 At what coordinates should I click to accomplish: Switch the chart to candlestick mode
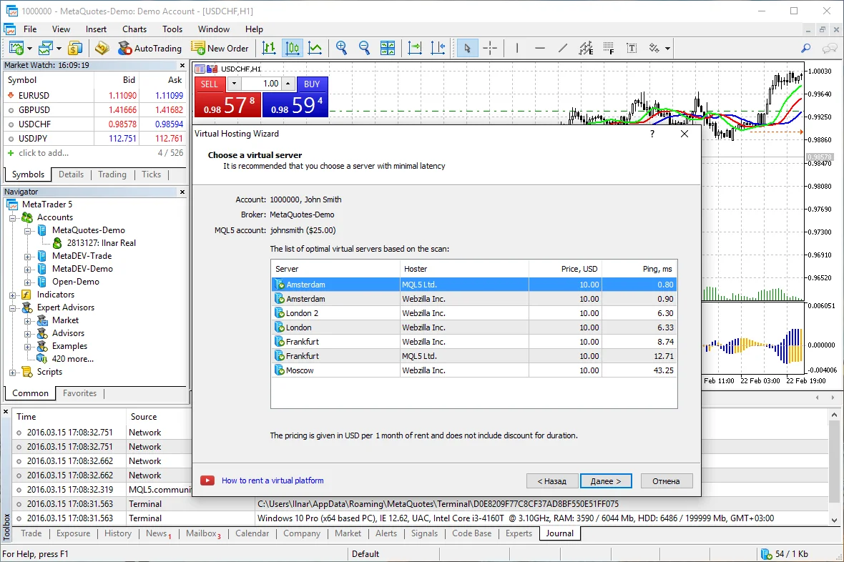click(292, 48)
